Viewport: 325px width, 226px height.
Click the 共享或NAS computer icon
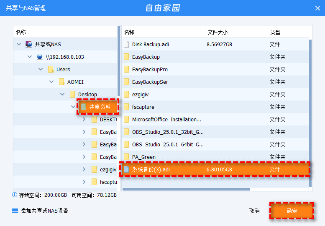pyautogui.click(x=29, y=44)
